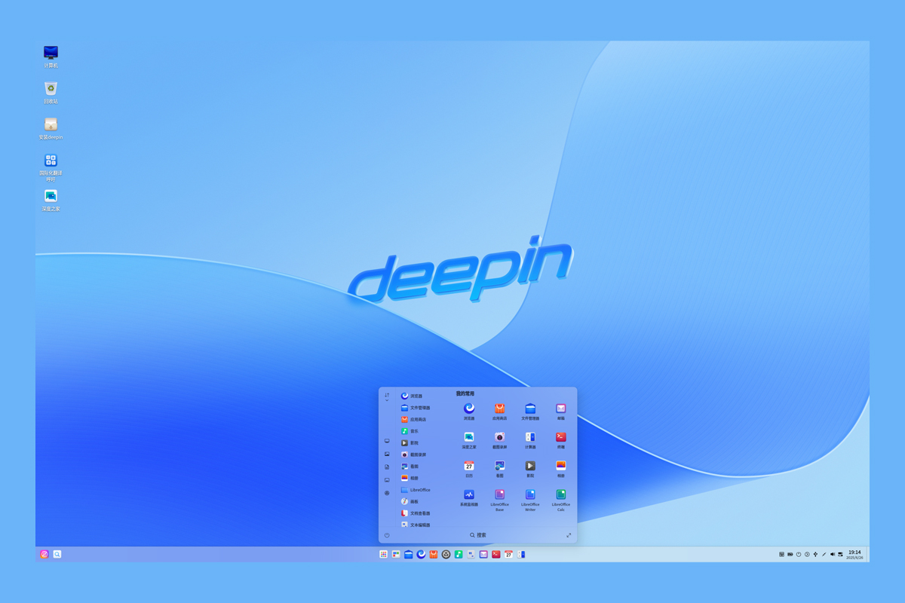Launch 影院 from the 我的常用 grid
The height and width of the screenshot is (603, 905).
pyautogui.click(x=530, y=468)
